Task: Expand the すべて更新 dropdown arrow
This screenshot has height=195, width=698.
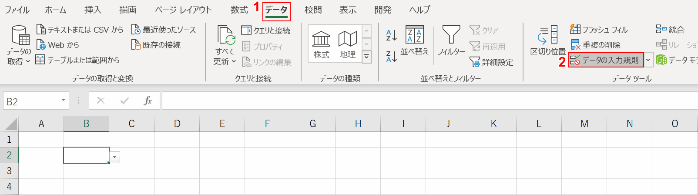Action: [x=234, y=61]
